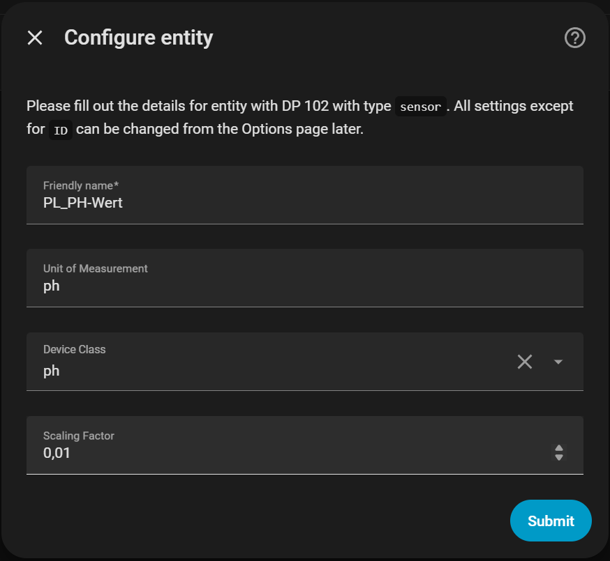The width and height of the screenshot is (610, 561).
Task: Close the Configure entity dialog
Action: pos(35,38)
